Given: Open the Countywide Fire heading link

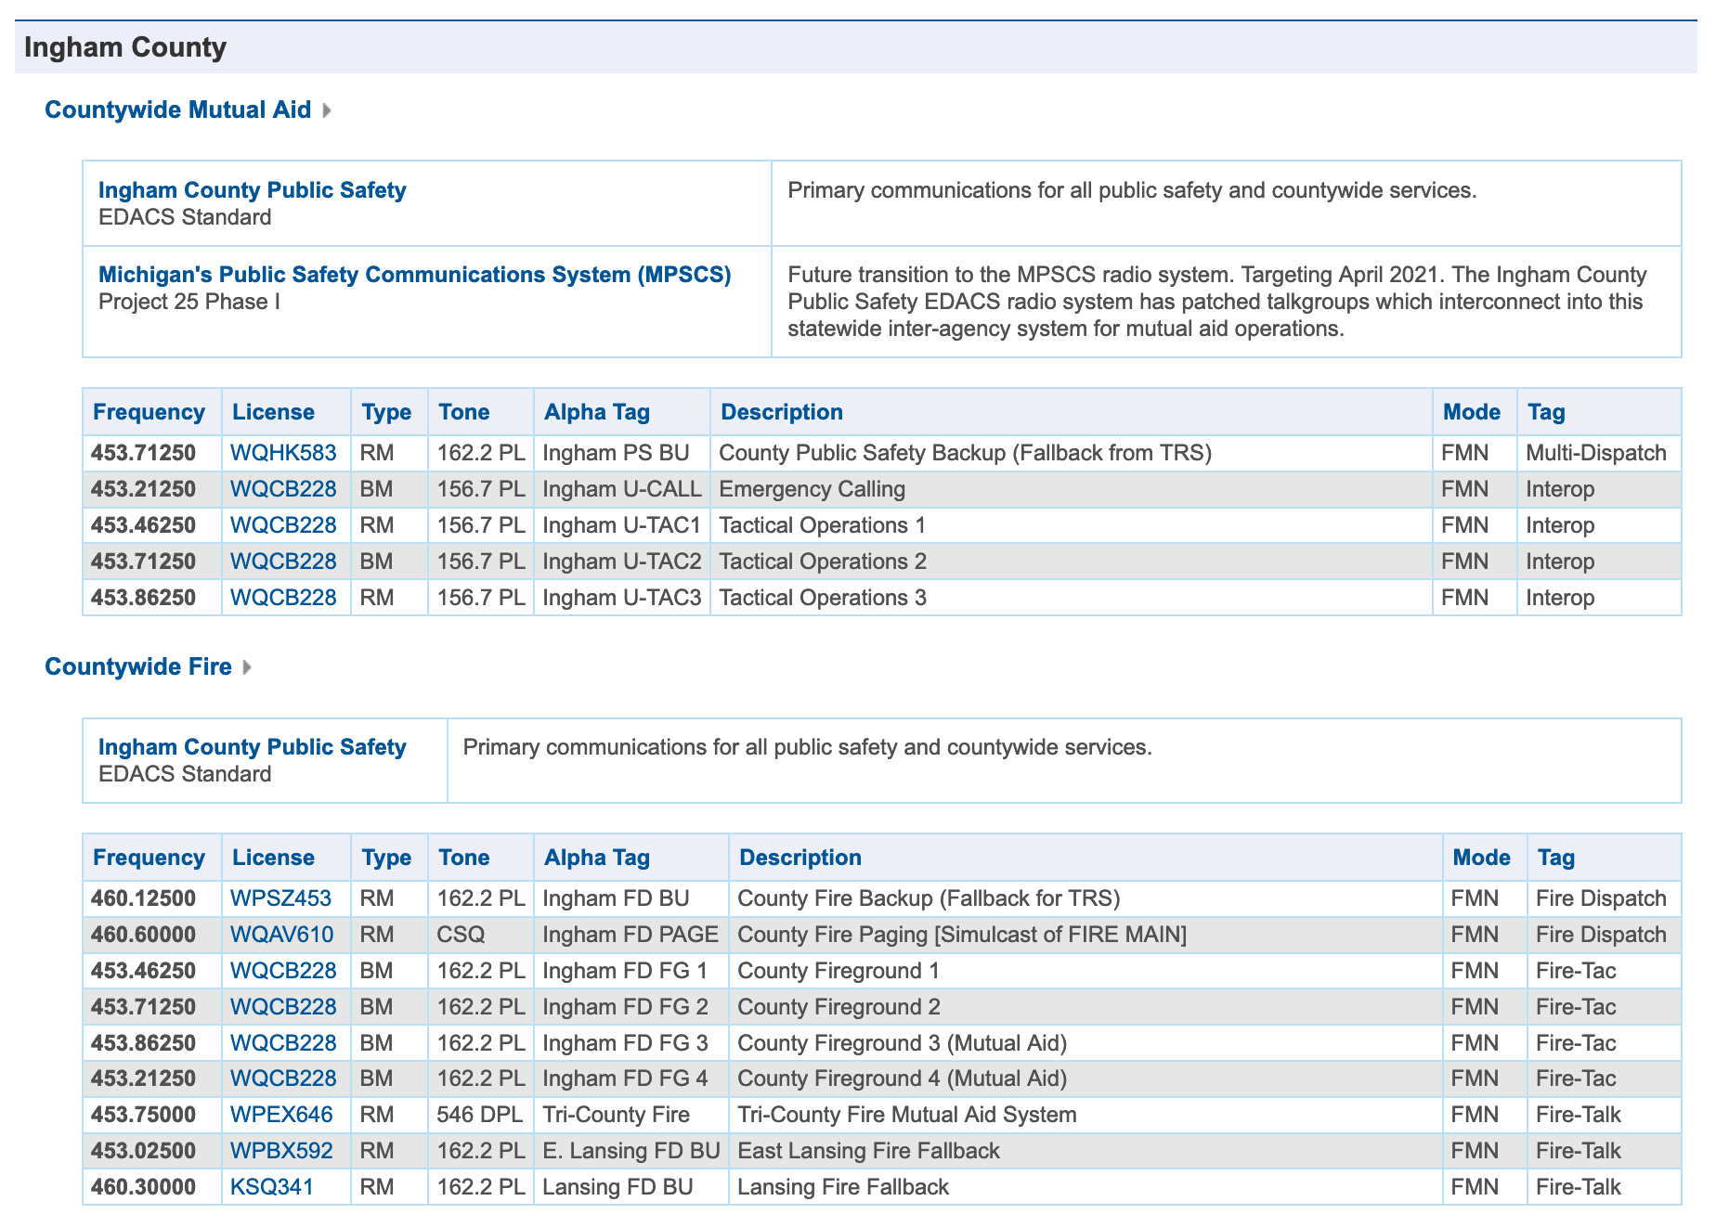Looking at the screenshot, I should point(138,666).
